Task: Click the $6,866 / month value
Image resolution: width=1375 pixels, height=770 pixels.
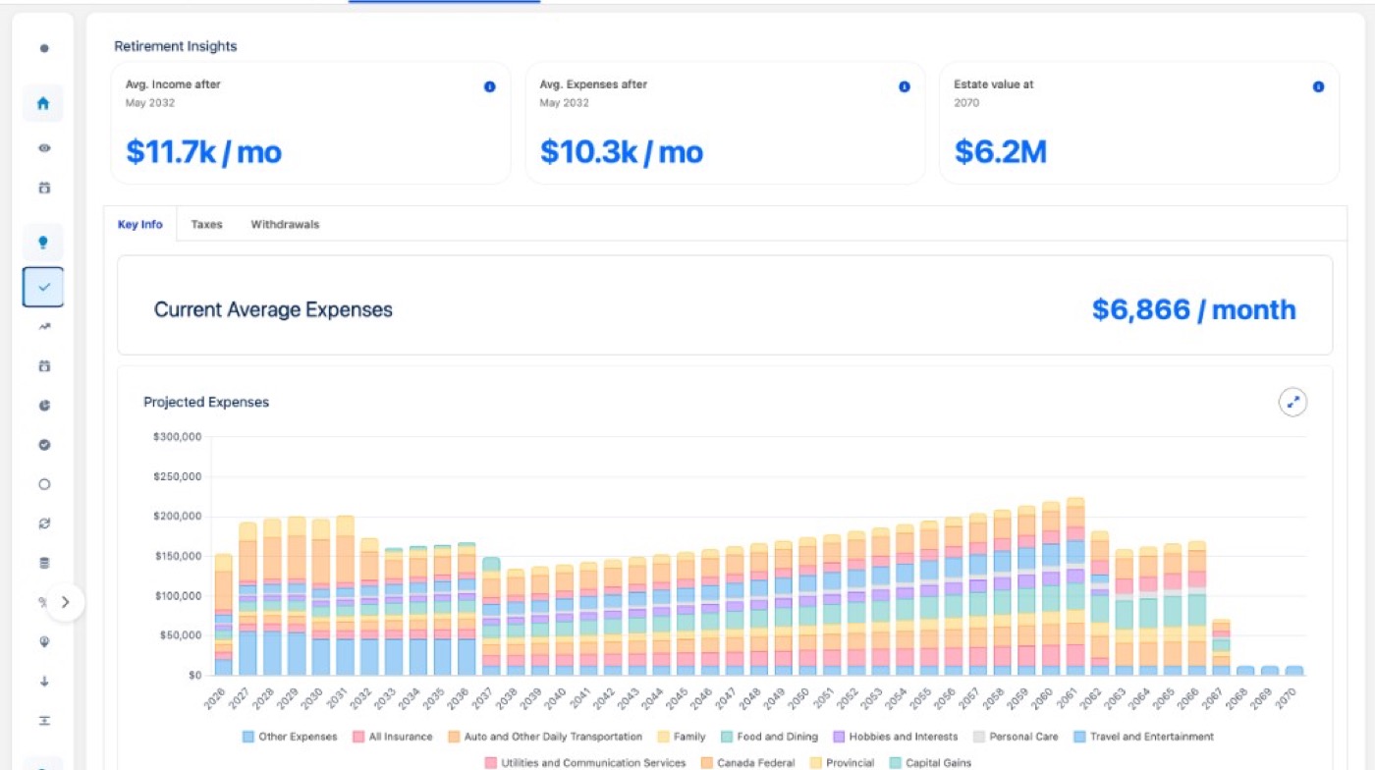Action: pyautogui.click(x=1193, y=310)
